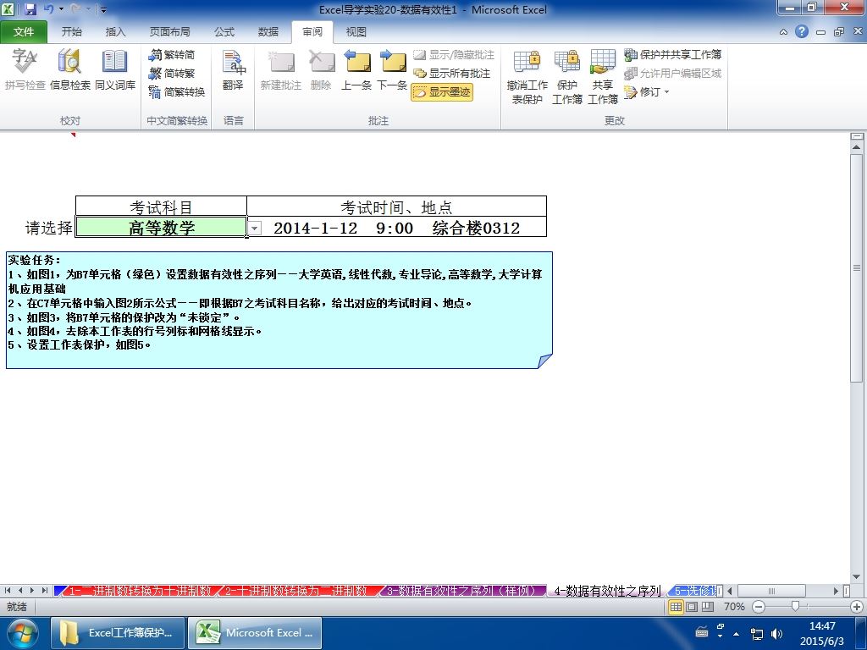Viewport: 867px width, 650px height.
Task: Minimize the ribbon with the caret icon
Action: coord(783,32)
